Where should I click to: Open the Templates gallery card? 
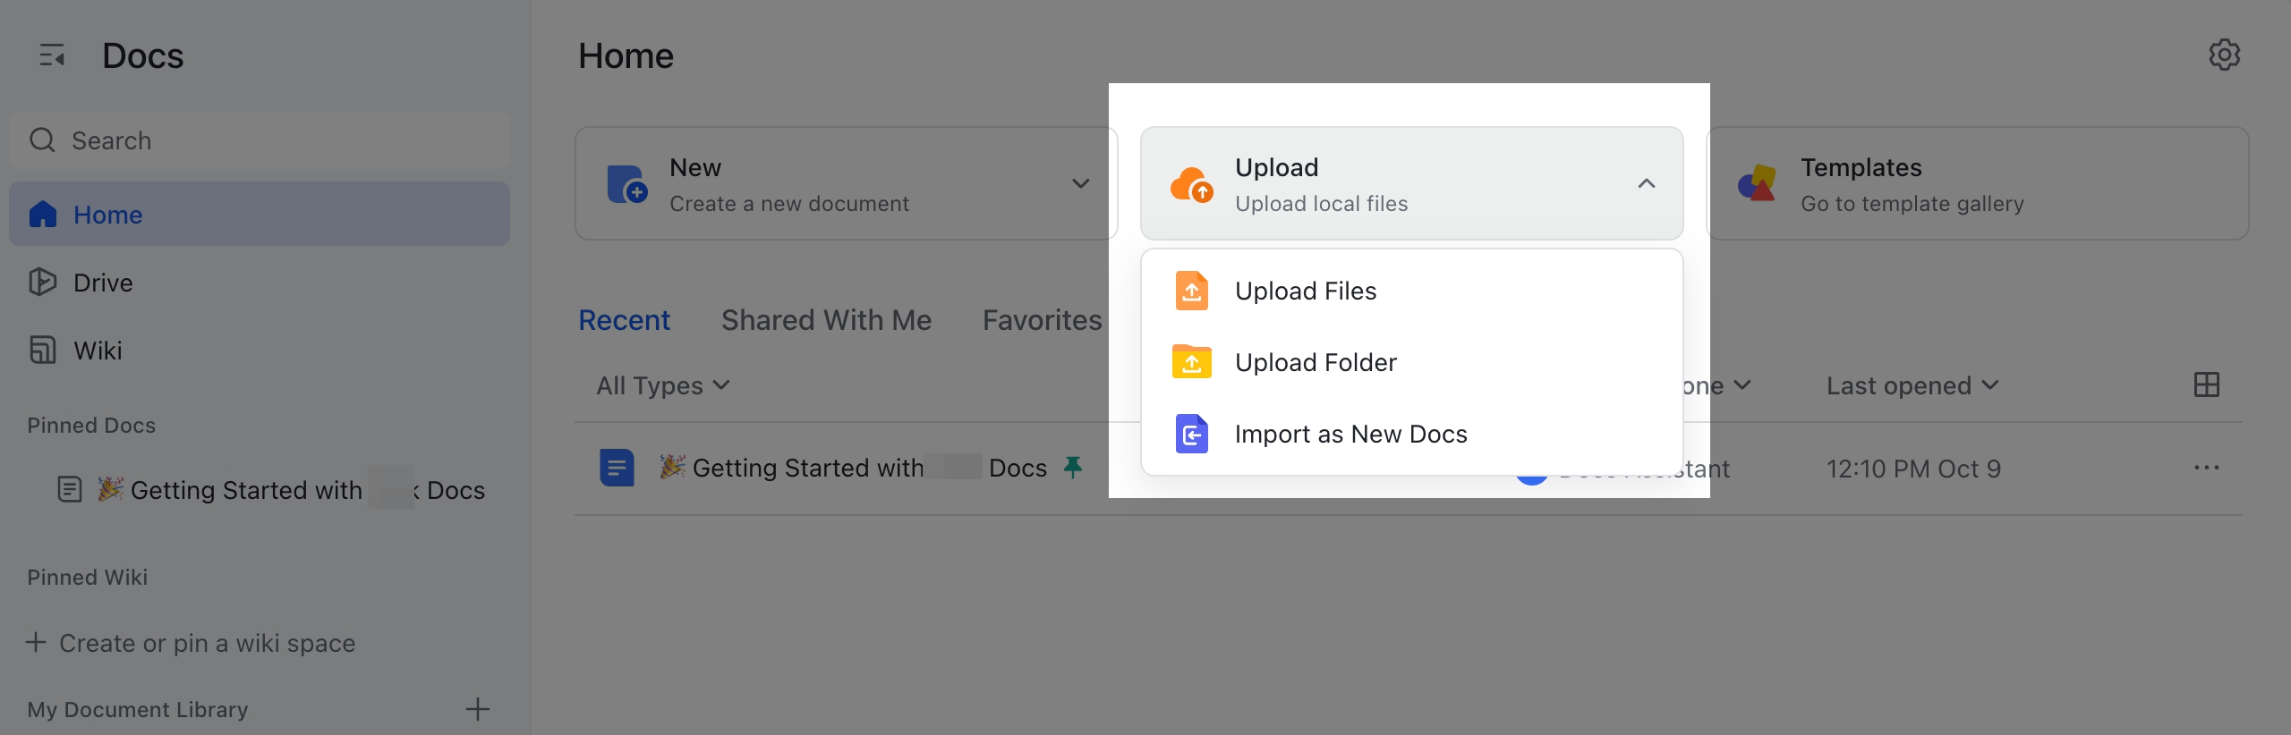(x=1978, y=183)
